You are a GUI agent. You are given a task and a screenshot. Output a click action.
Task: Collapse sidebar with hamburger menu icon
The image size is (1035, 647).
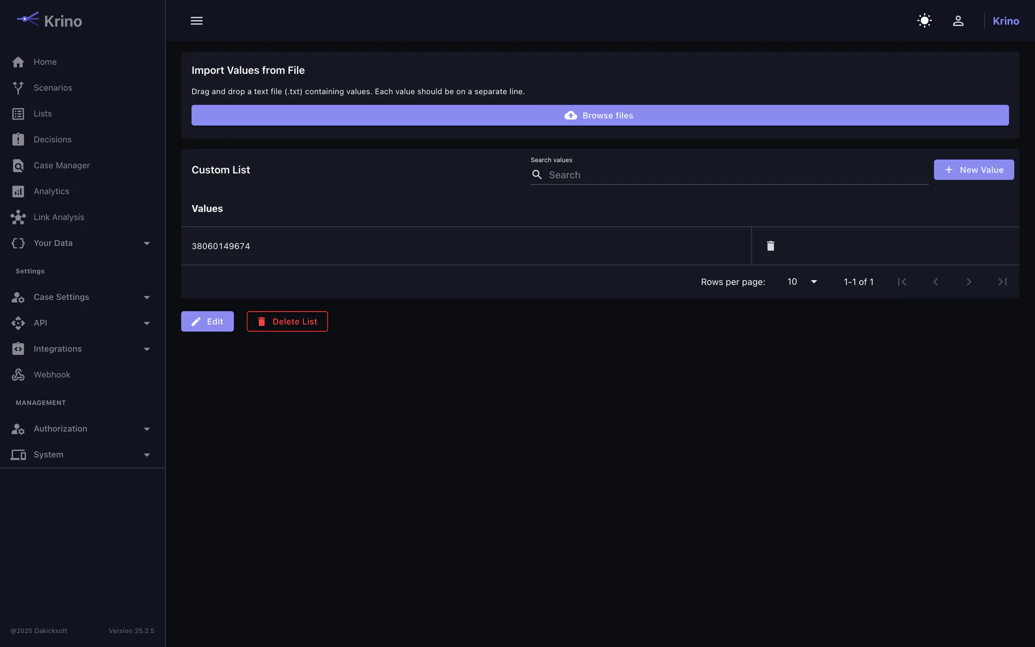coord(197,21)
